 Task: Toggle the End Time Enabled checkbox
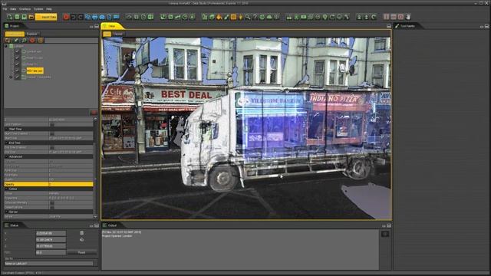(x=52, y=147)
